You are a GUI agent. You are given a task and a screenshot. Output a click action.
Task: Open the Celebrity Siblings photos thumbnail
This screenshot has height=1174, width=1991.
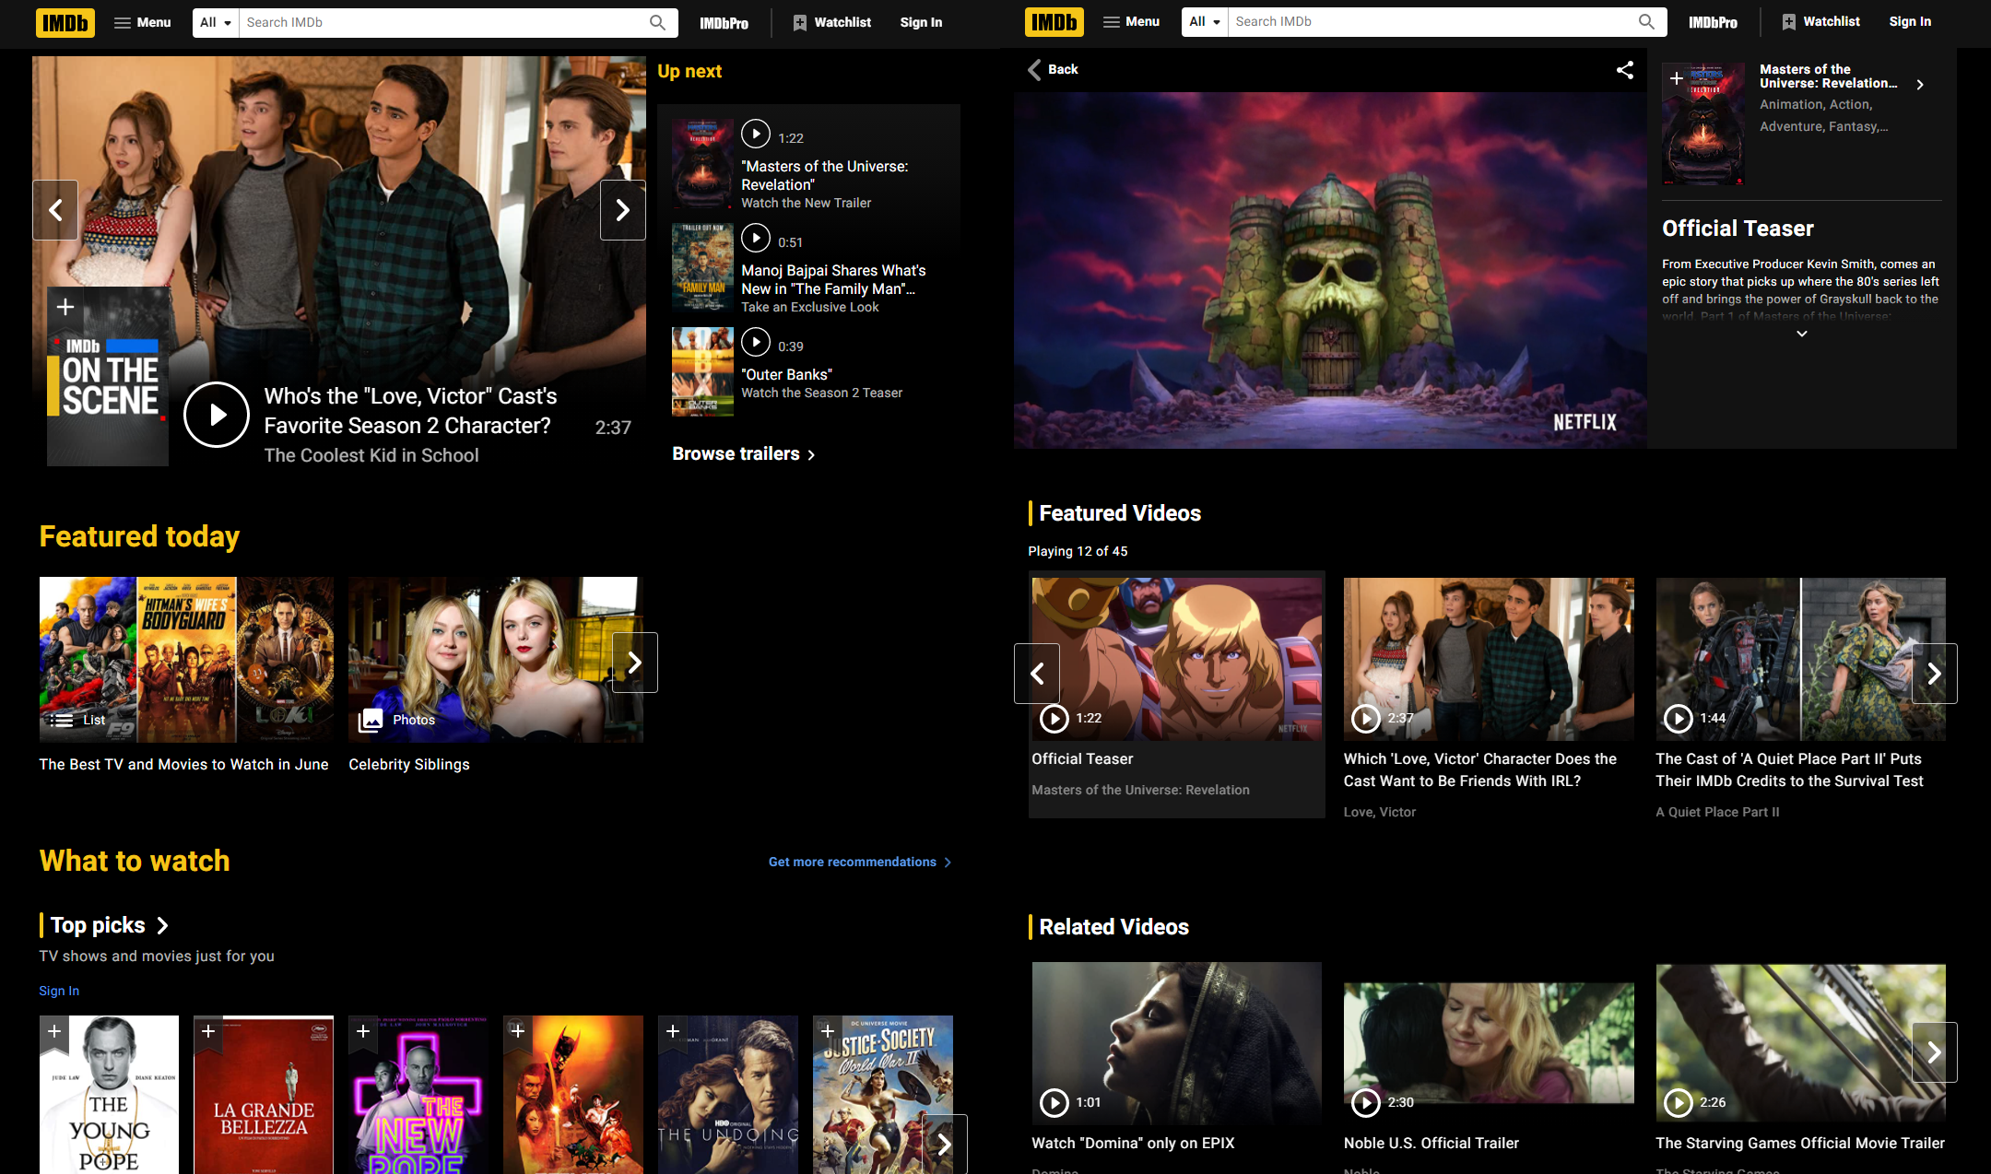495,660
